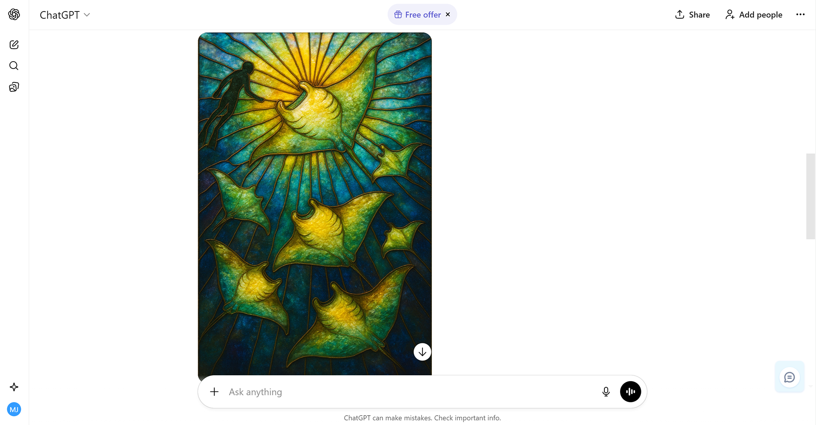Click the sparkle upgrade icon in sidebar
Image resolution: width=816 pixels, height=425 pixels.
14,387
